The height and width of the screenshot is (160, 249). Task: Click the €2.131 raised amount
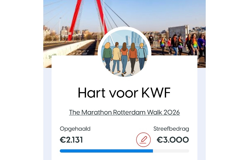pyautogui.click(x=71, y=140)
